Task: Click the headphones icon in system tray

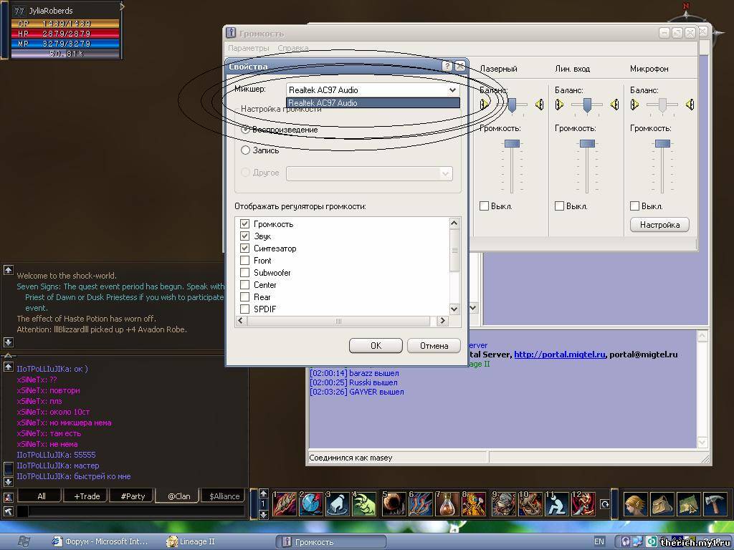Action: click(x=626, y=541)
